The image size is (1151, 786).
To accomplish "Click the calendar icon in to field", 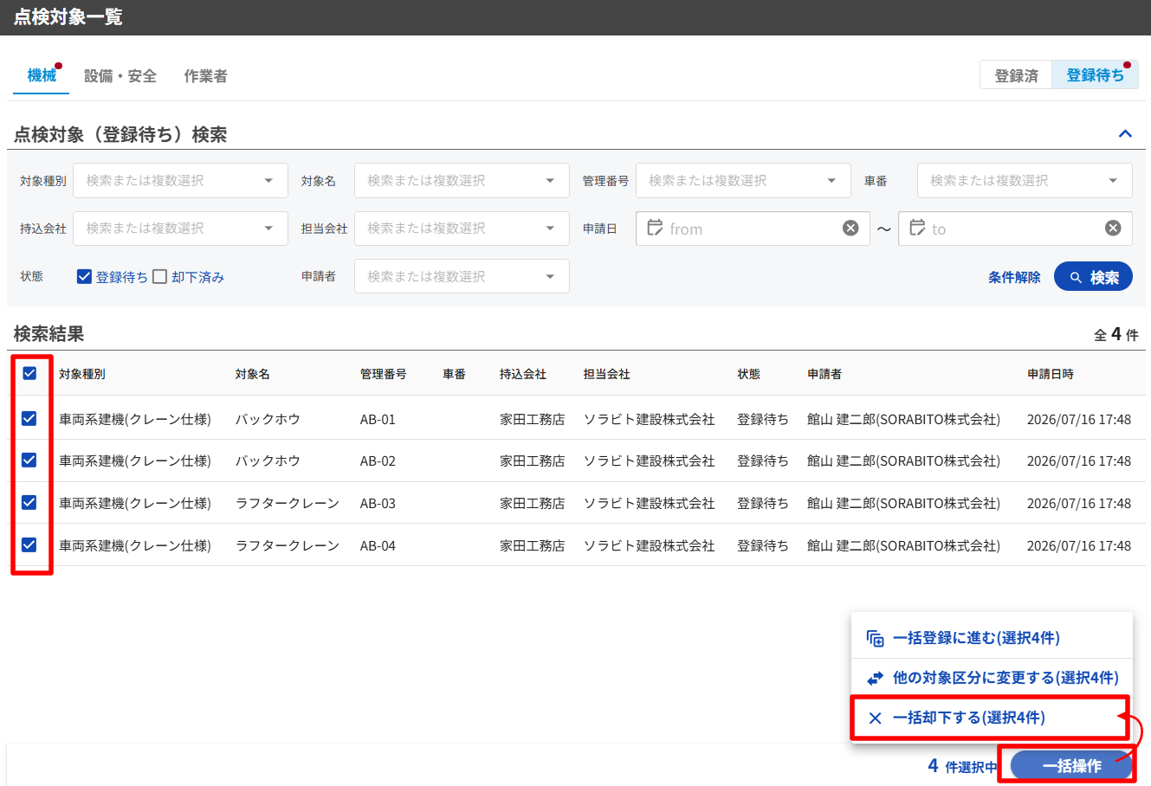I will point(917,228).
